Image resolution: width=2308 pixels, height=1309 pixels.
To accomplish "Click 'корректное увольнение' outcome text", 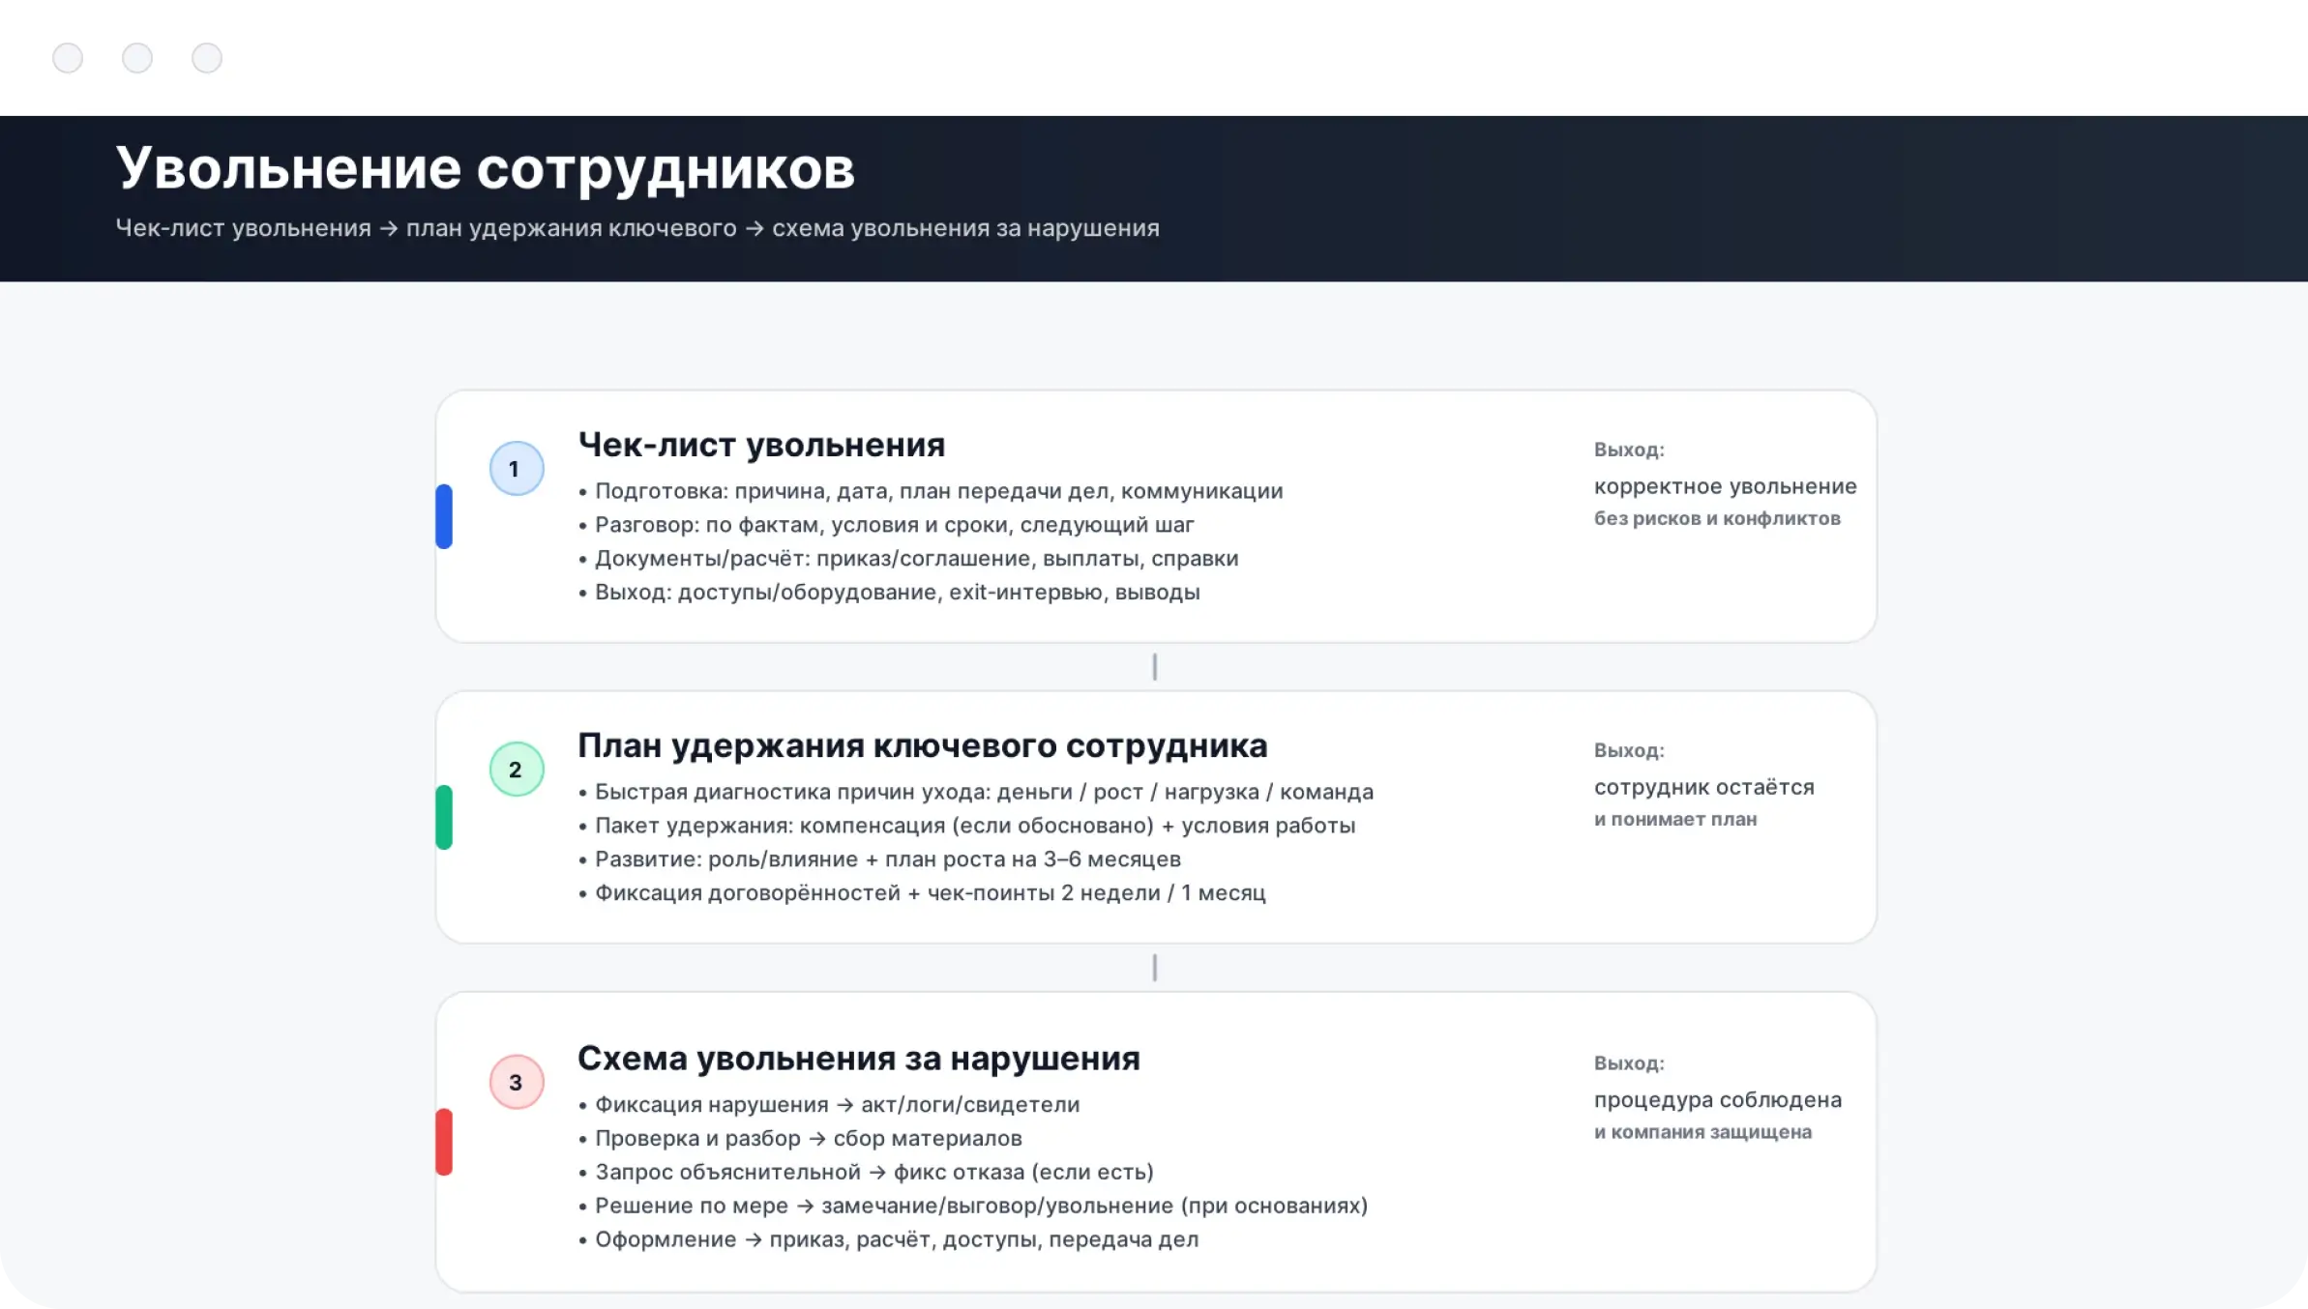I will coord(1725,486).
